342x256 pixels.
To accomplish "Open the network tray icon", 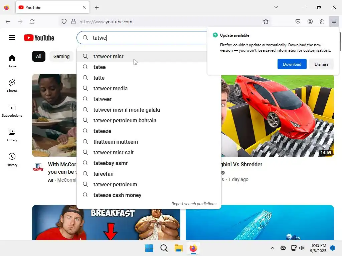I will (294, 248).
